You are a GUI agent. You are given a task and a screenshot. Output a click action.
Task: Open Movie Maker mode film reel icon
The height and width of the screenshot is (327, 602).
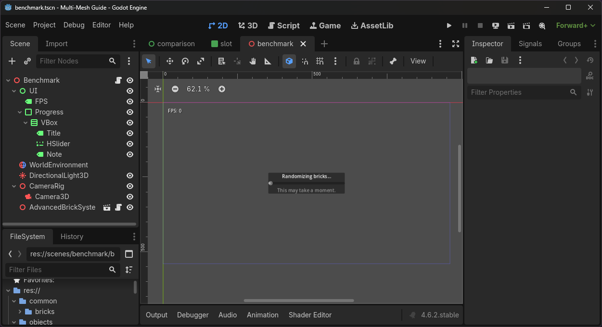click(542, 25)
